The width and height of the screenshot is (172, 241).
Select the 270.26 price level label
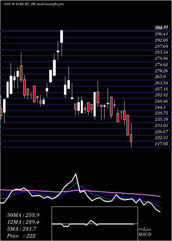(161, 71)
